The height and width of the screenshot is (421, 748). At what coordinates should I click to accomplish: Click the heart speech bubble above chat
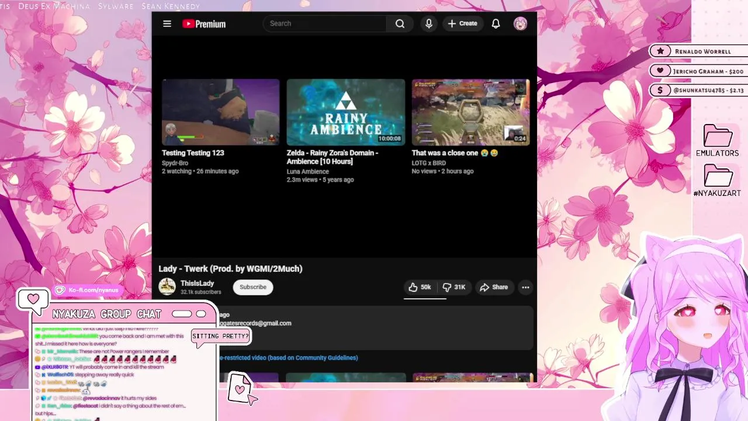click(33, 299)
